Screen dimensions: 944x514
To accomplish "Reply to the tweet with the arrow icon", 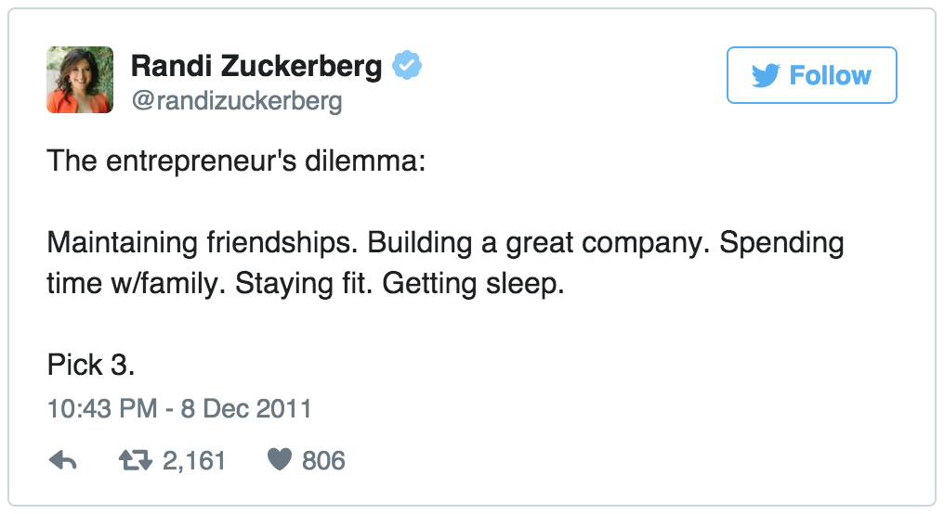I will pos(62,460).
